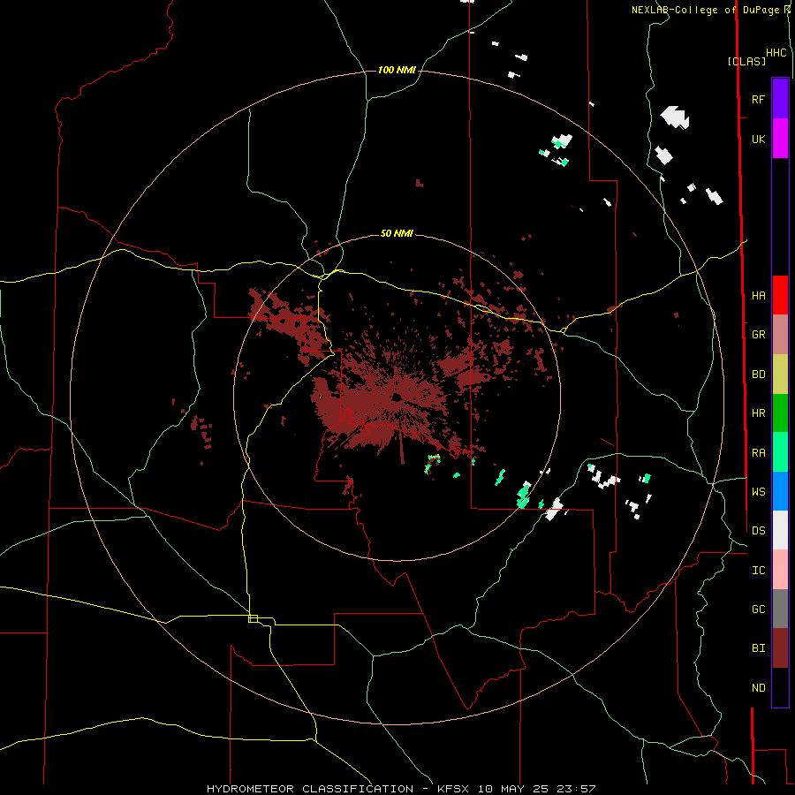Click the ND black legend swatch
The height and width of the screenshot is (795, 795).
point(780,687)
